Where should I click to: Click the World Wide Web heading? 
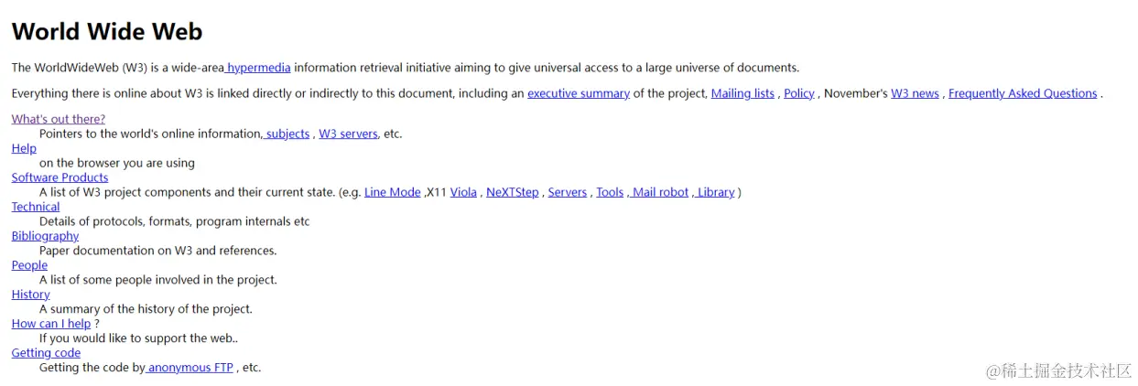coord(107,31)
